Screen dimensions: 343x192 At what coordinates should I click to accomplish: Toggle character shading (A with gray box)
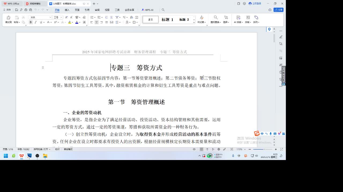pos(84,22)
